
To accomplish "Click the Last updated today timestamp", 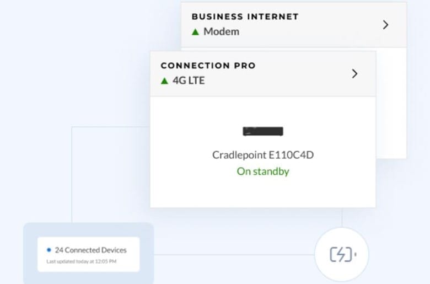I will [x=81, y=261].
